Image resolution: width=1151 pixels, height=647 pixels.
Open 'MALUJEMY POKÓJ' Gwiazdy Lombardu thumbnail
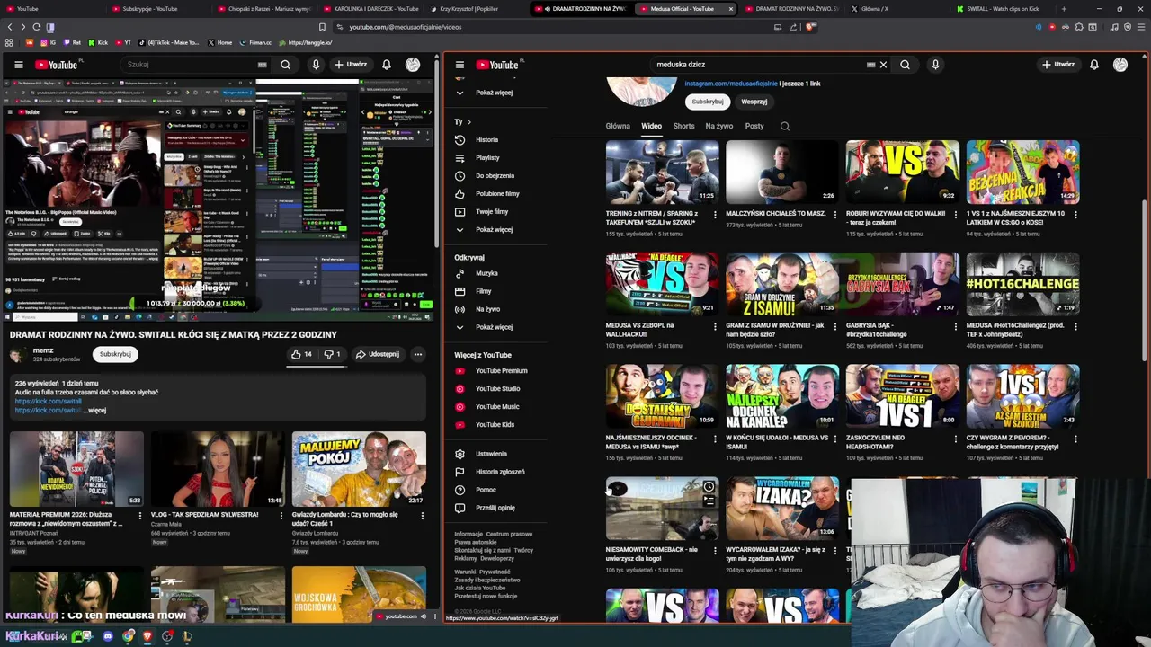point(359,468)
